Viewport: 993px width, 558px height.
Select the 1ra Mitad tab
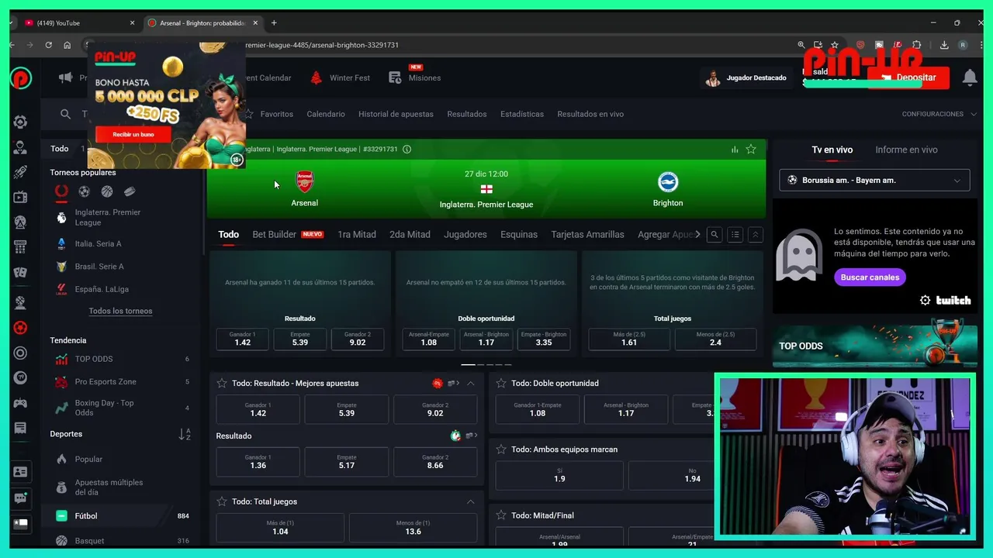coord(357,234)
